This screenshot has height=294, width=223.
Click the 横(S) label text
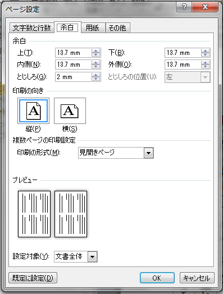70,129
